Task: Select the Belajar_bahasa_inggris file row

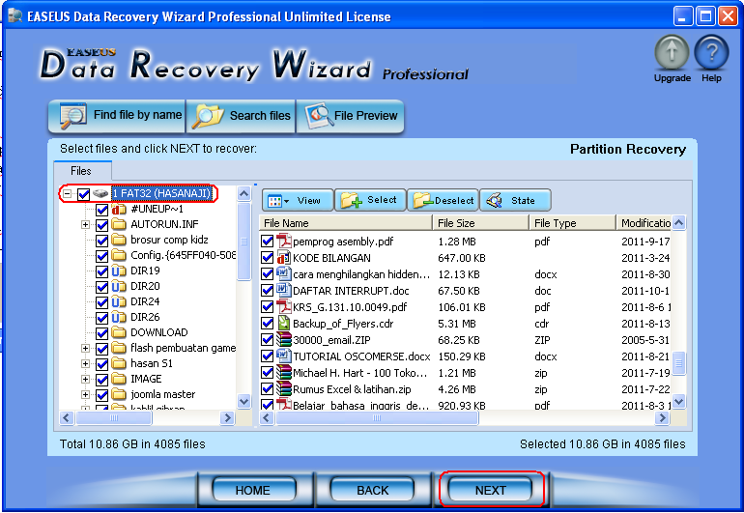Action: (x=361, y=405)
